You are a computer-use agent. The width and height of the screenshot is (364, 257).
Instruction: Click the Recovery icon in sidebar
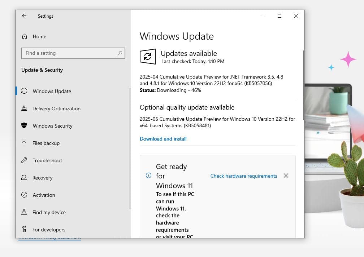[24, 178]
